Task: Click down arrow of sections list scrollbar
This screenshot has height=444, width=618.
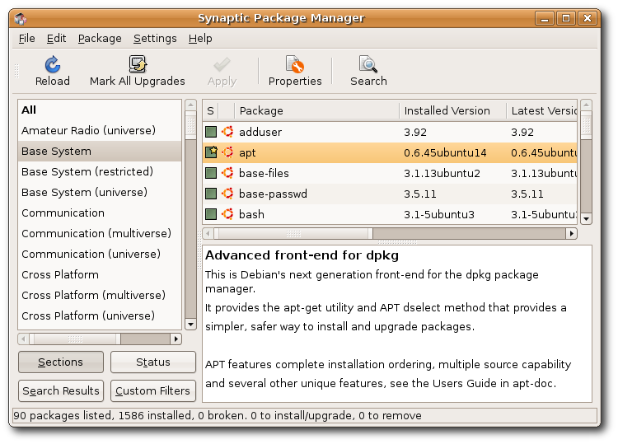Action: [x=191, y=324]
